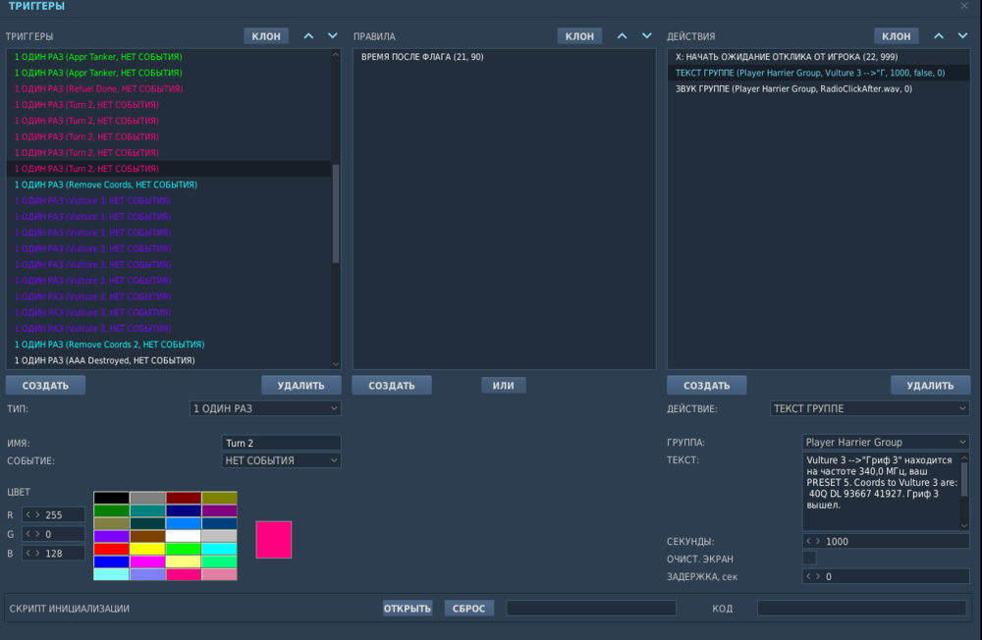The height and width of the screenshot is (640, 982).
Task: Click the up arrow in the ПРАВИЛА header
Action: (x=622, y=35)
